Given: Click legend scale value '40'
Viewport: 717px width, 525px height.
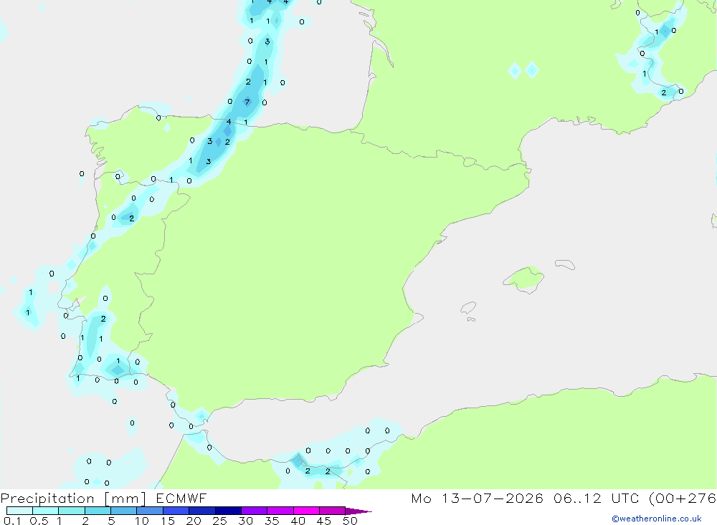Looking at the screenshot, I should point(298,521).
